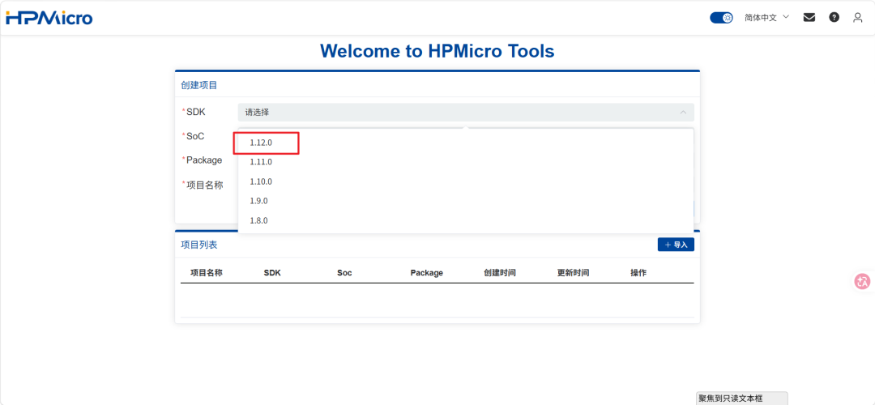Select SDK version 1.10.0
Viewport: 875px width, 405px height.
(466, 182)
